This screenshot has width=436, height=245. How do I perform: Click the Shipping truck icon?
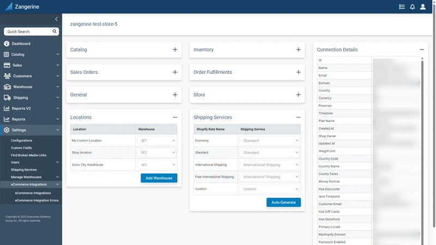pos(7,97)
